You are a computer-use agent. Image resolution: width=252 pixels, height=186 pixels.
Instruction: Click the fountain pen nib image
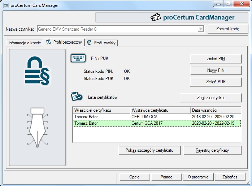(38, 128)
